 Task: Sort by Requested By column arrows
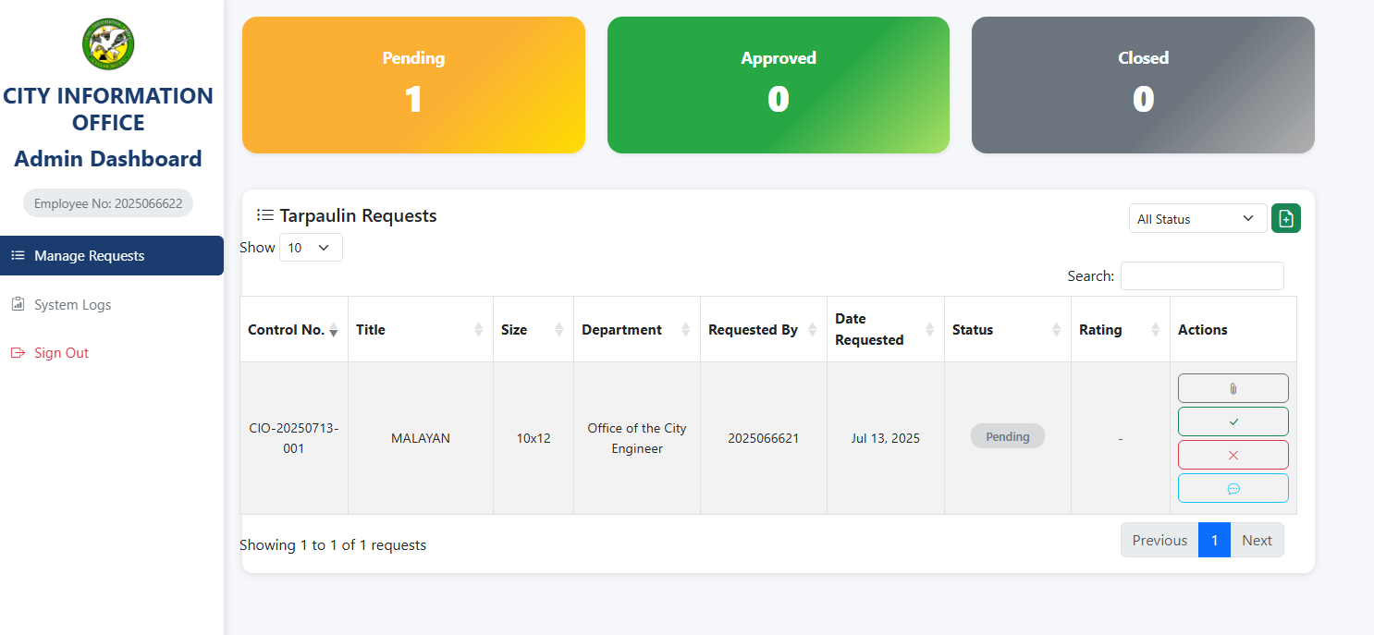coord(812,329)
